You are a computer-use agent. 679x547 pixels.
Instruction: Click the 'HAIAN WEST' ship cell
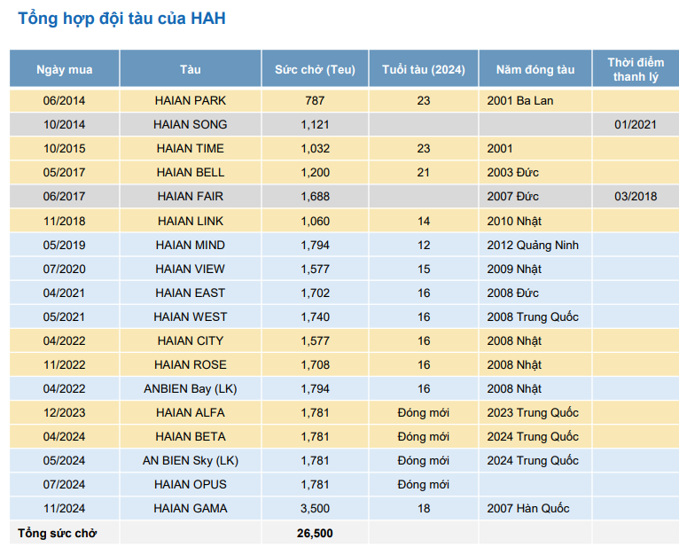pyautogui.click(x=191, y=316)
